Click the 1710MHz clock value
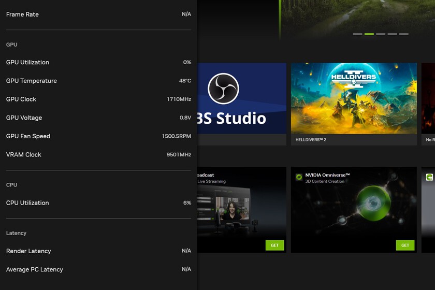The width and height of the screenshot is (435, 290). [x=179, y=99]
